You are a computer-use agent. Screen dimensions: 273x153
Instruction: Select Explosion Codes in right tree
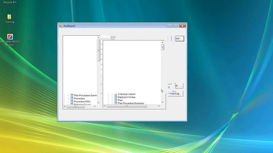[x=127, y=97]
